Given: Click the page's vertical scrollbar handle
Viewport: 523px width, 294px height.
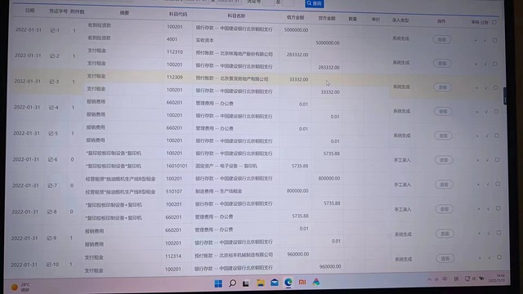Looking at the screenshot, I should [505, 96].
